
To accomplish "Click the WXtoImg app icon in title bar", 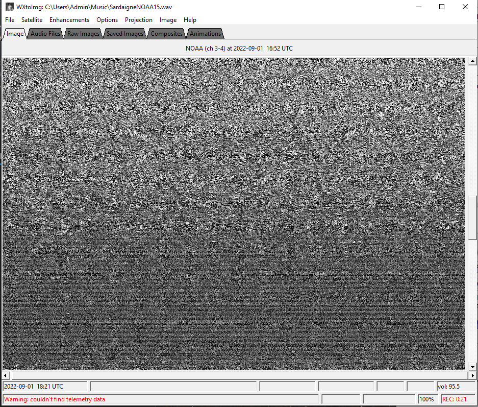I will coord(9,7).
